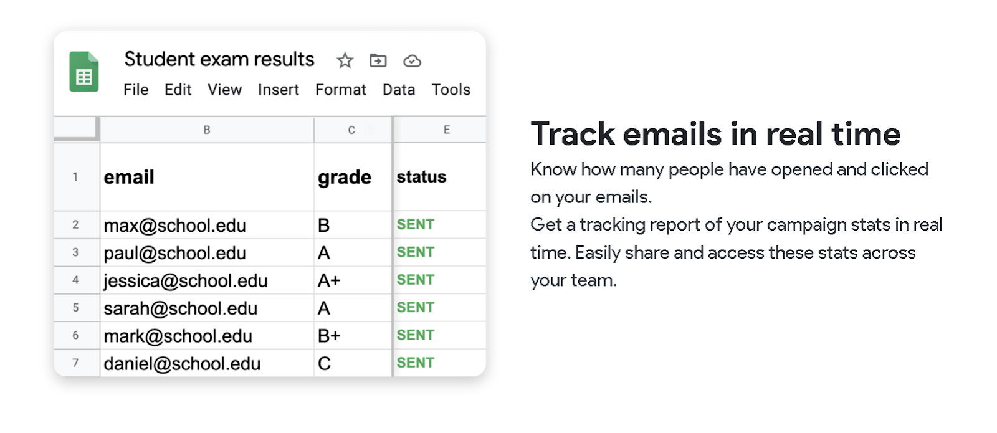Select column E header
Image resolution: width=997 pixels, height=433 pixels.
click(x=447, y=130)
